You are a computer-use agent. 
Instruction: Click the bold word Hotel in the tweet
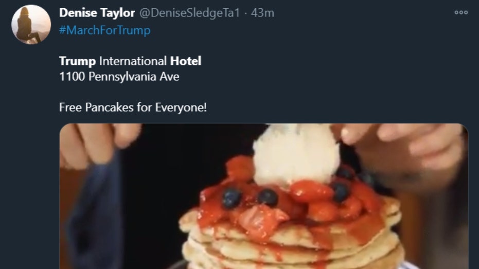coord(186,61)
